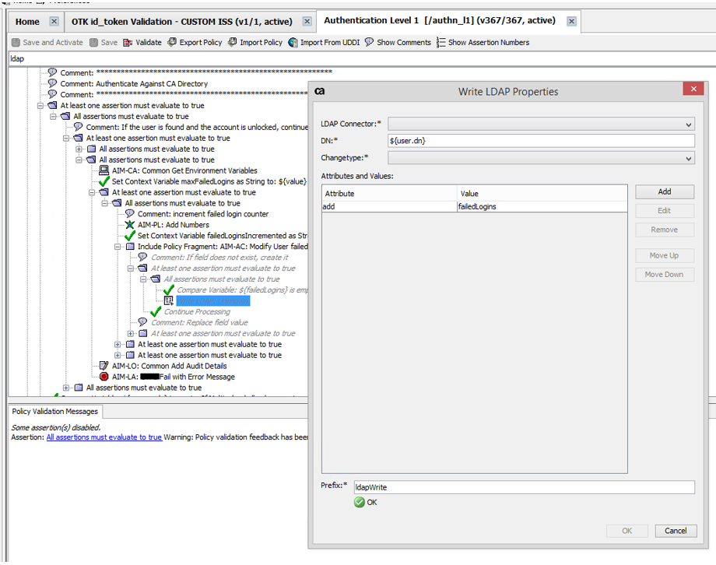716x565 pixels.
Task: Select the AIM-PL Add Numbers assertion
Action: pos(173,225)
